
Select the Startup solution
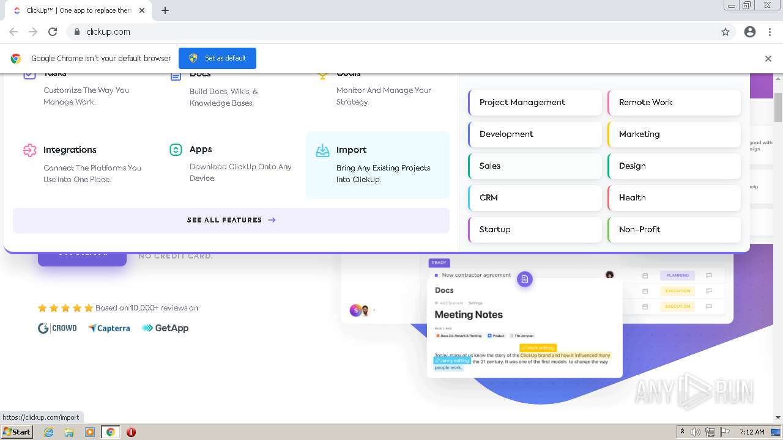(535, 229)
